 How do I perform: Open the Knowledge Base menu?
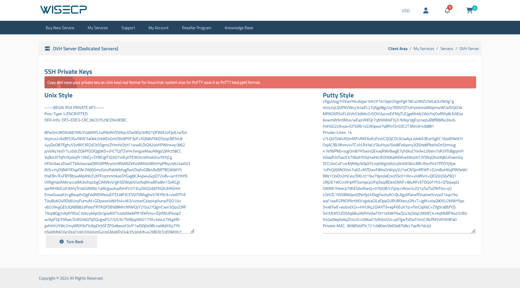[239, 28]
